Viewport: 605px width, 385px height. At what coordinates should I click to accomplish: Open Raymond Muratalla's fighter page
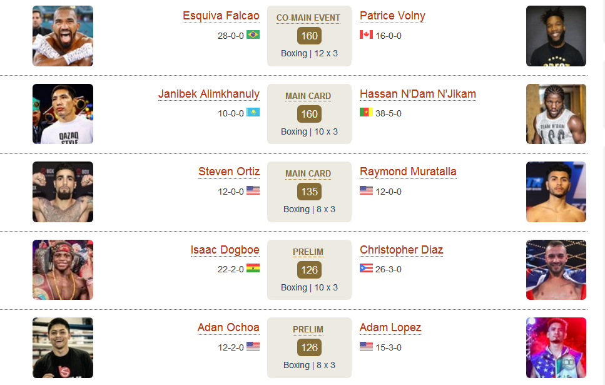[x=408, y=172]
